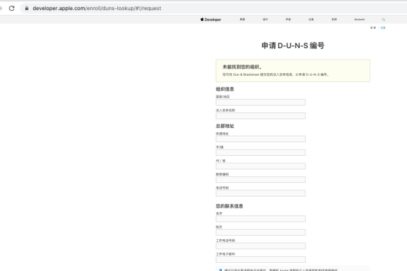Click the Dun & Bradstreet notice description text
Image resolution: width=407 pixels, height=271 pixels.
click(x=275, y=75)
